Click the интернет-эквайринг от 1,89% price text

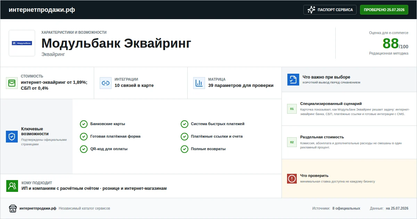tap(54, 85)
